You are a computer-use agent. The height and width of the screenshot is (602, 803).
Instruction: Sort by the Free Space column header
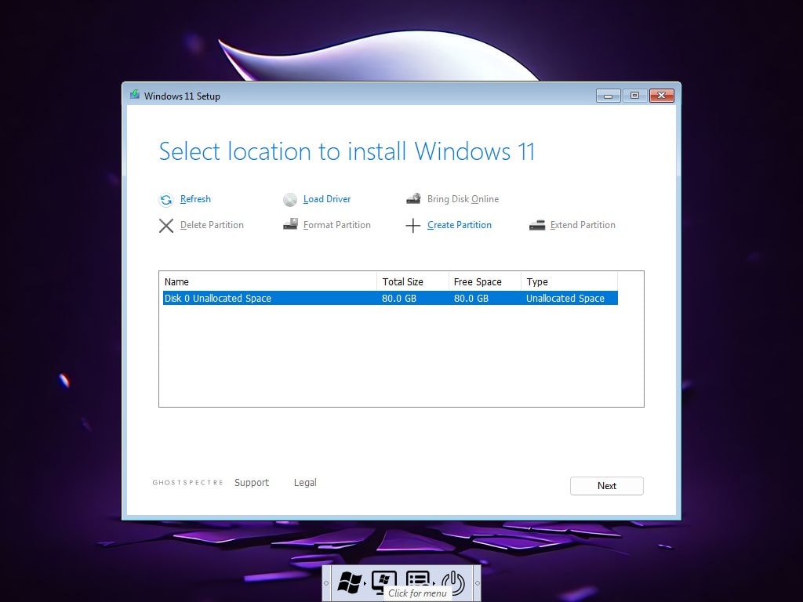pyautogui.click(x=485, y=281)
